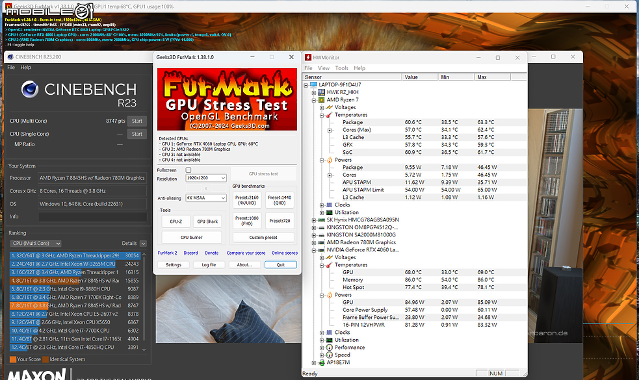639x380 pixels.
Task: Open the Tools menu in HWMonitor
Action: pos(341,68)
